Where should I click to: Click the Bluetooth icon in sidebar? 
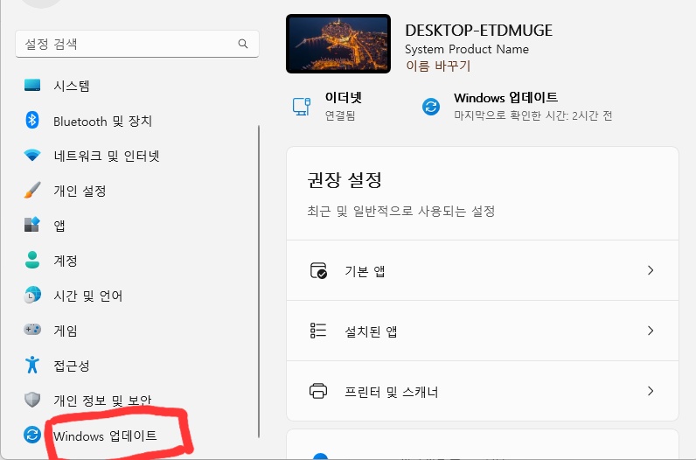click(x=32, y=121)
